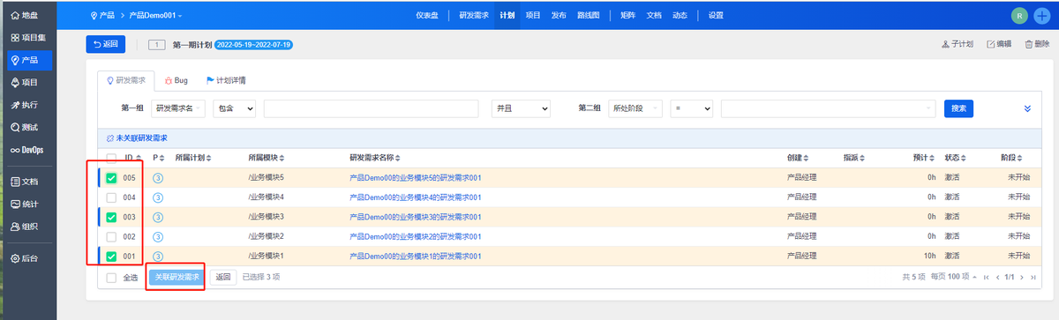Click priority 3 icon in row 001
The image size is (1059, 320).
click(x=158, y=256)
